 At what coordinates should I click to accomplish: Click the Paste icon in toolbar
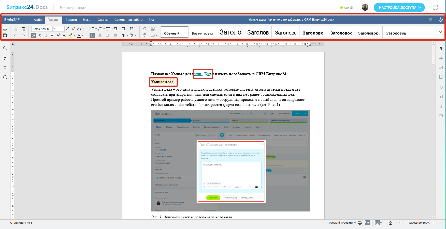point(23,29)
